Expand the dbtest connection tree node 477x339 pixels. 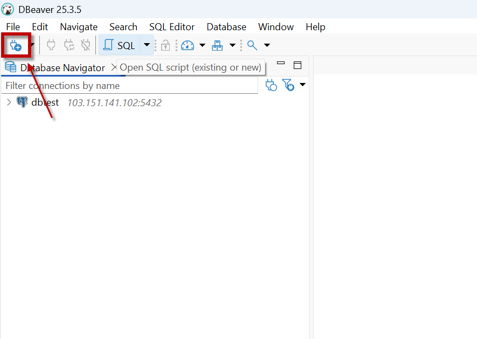8,102
